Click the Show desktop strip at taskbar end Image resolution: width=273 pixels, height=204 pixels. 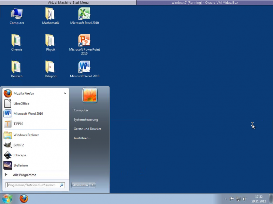271,199
